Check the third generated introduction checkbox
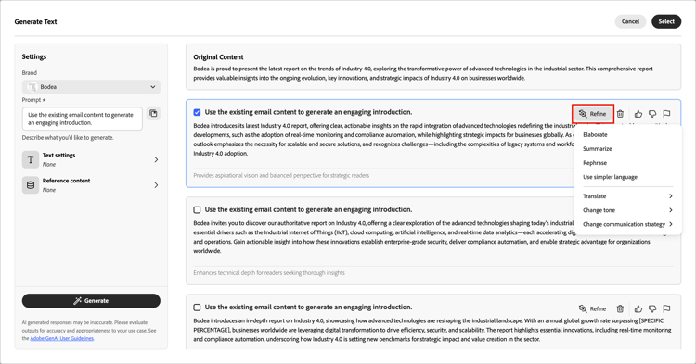Screen dimensions: 696x364 click(197, 308)
